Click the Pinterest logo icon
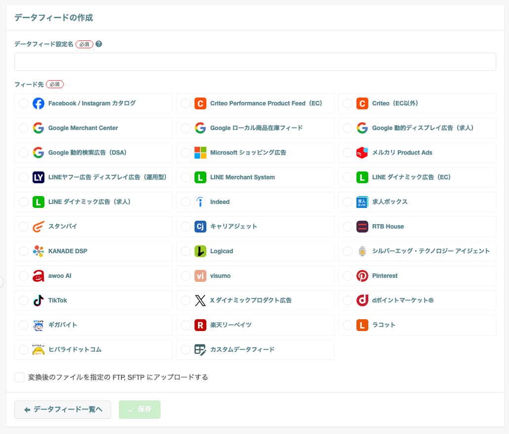 point(362,276)
